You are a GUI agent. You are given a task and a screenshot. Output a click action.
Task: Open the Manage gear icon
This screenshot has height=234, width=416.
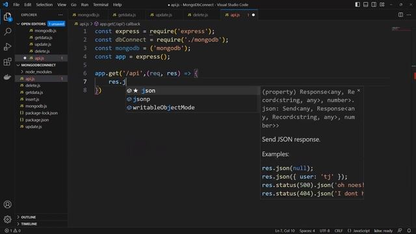pos(7,220)
